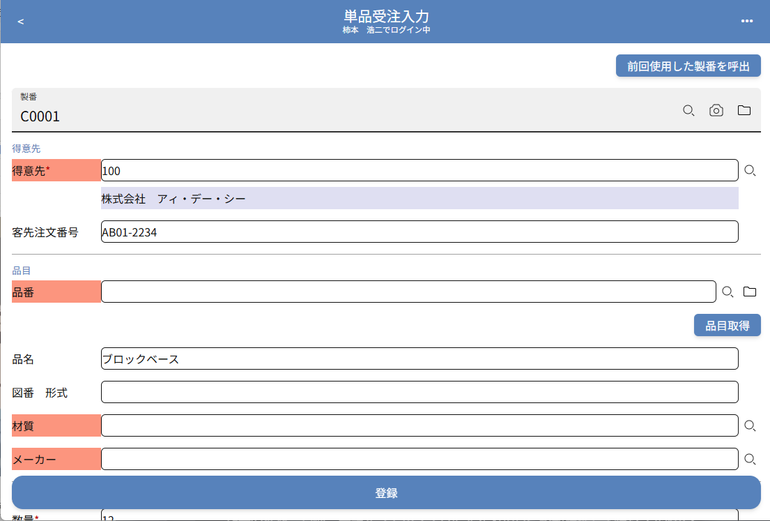Open the three-dot more options menu
Screen dimensions: 770x521
click(x=747, y=22)
